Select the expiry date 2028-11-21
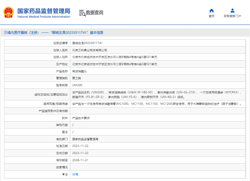The width and height of the screenshot is (250, 181). [80, 160]
